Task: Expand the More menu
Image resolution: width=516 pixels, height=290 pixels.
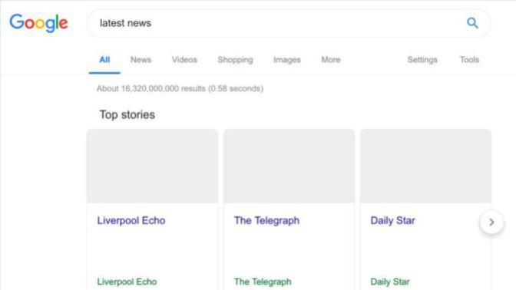Action: click(x=331, y=60)
